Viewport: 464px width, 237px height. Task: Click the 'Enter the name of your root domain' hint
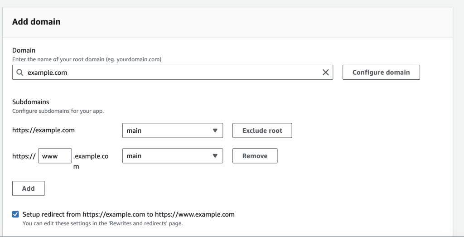(87, 59)
